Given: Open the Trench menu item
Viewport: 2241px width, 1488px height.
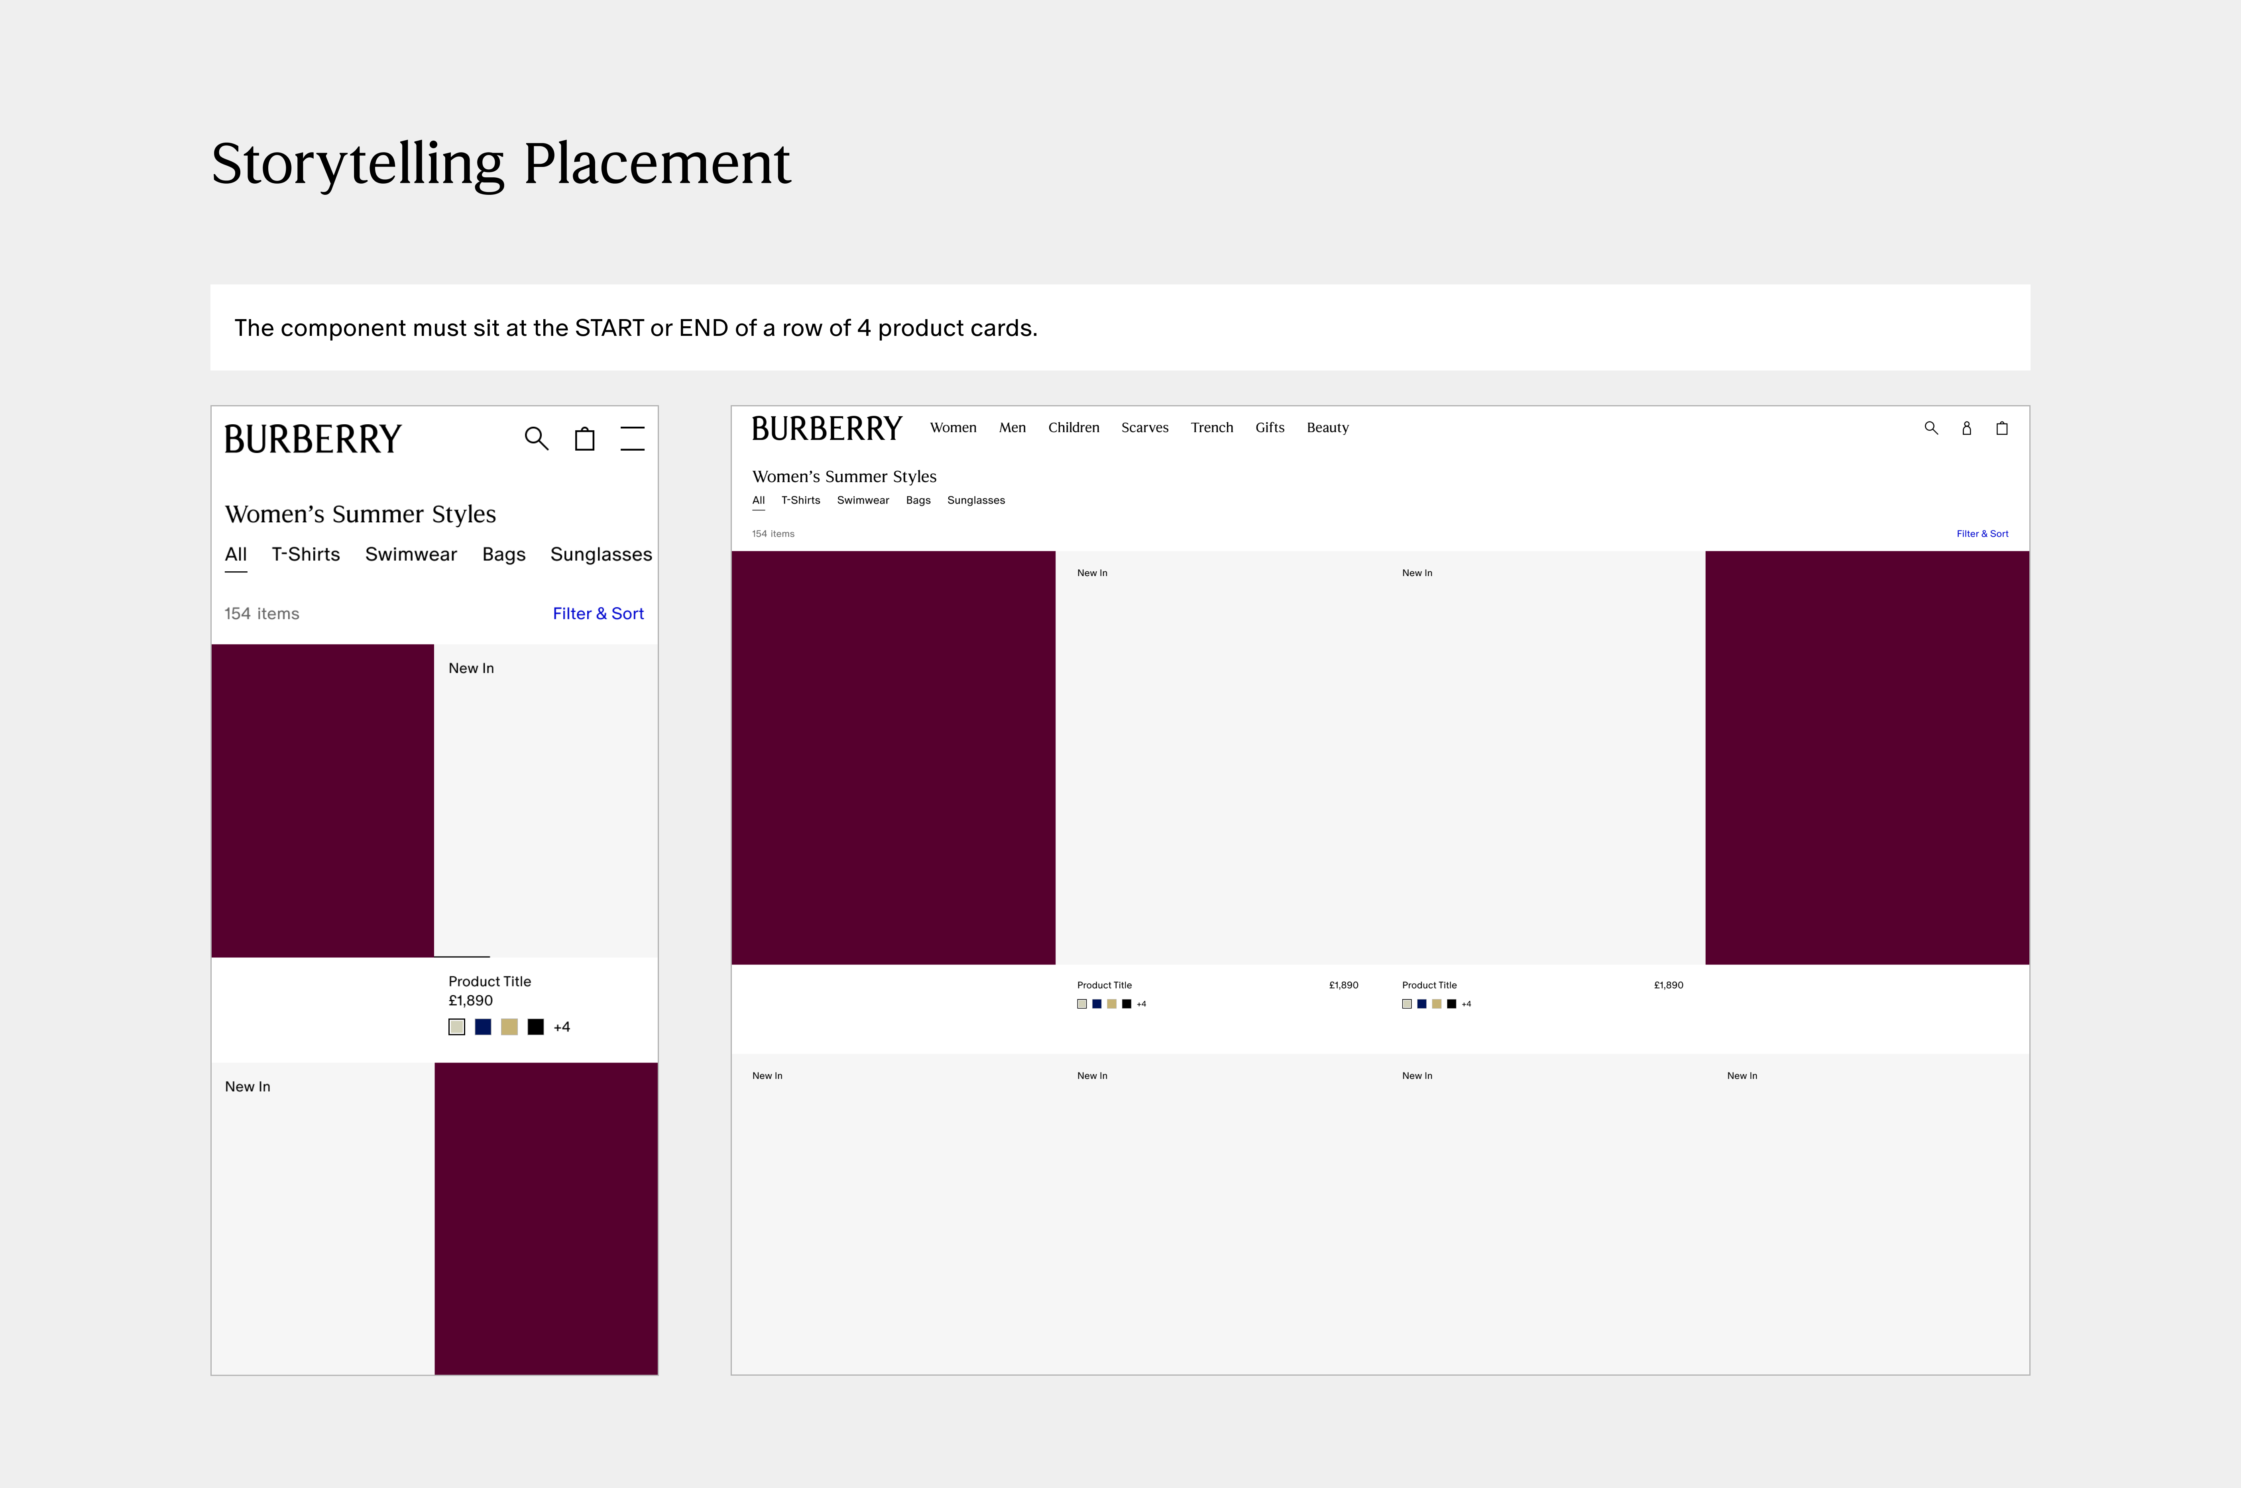Looking at the screenshot, I should point(1212,428).
